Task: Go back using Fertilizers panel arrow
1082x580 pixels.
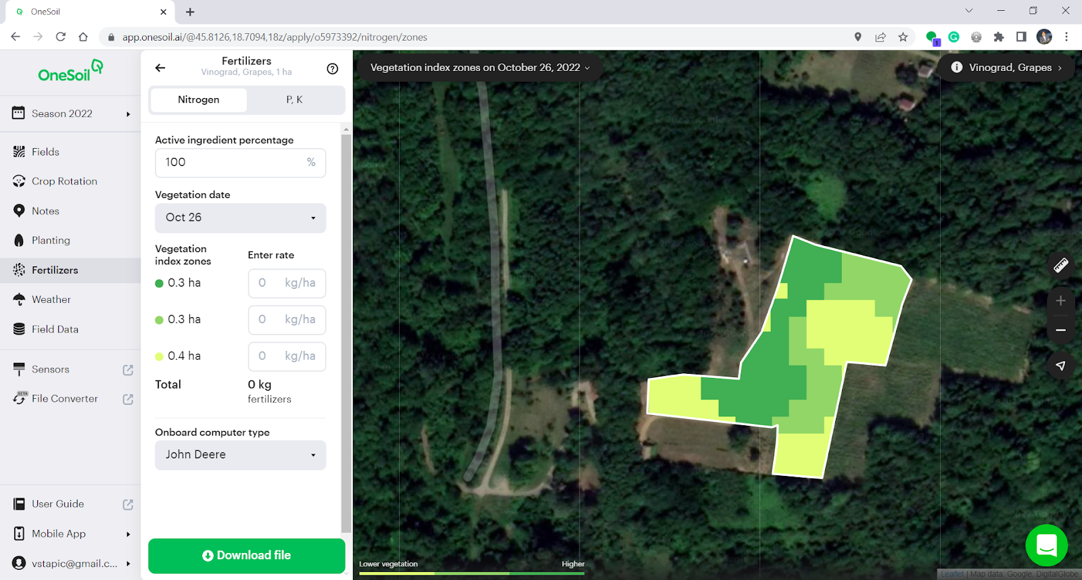Action: point(160,68)
